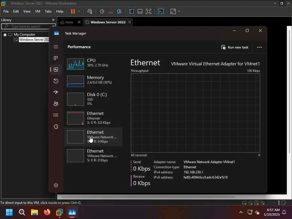Show hidden system tray icons

[x=241, y=212]
